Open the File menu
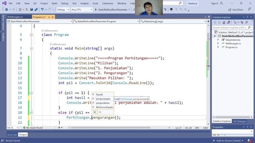This screenshot has width=255, height=143. (10, 3)
